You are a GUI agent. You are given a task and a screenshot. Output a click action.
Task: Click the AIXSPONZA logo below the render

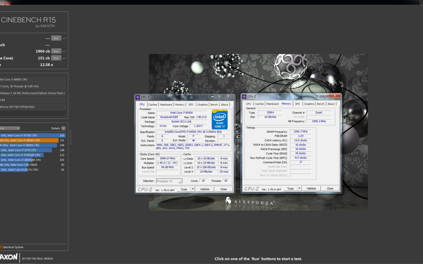point(249,201)
